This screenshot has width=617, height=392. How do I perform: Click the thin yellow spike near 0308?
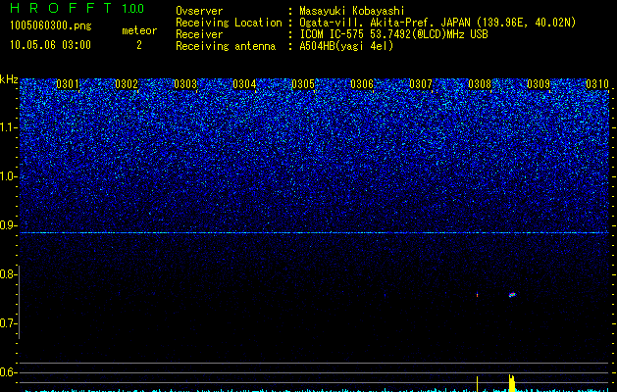point(478,384)
